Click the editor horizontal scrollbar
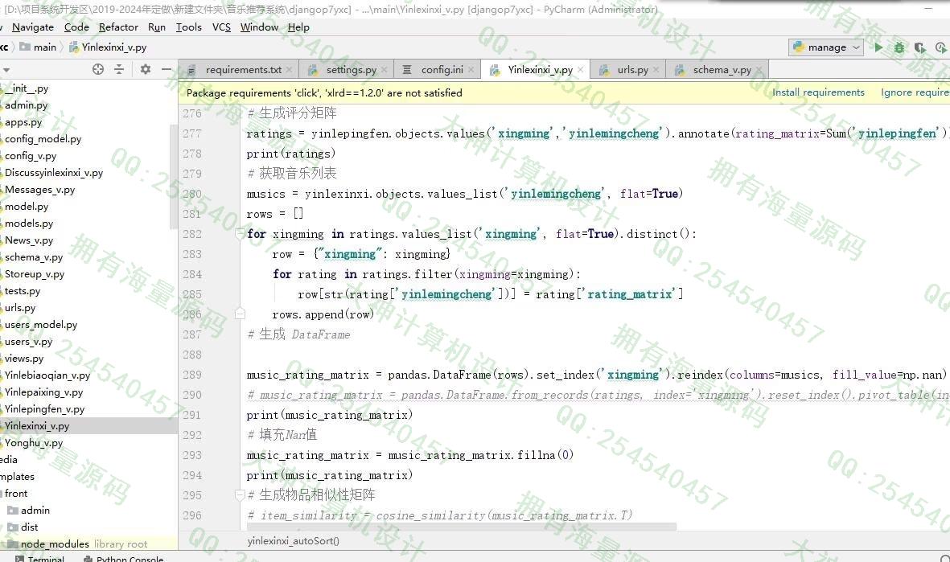The image size is (950, 562). pos(462,527)
